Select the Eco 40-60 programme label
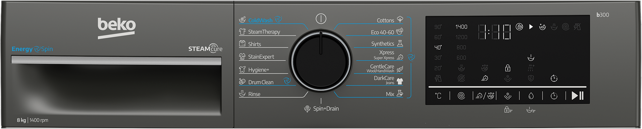The height and width of the screenshot is (129, 642). (382, 32)
